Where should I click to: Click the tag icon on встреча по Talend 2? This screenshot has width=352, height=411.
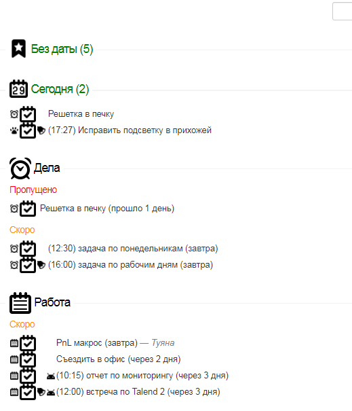41,392
